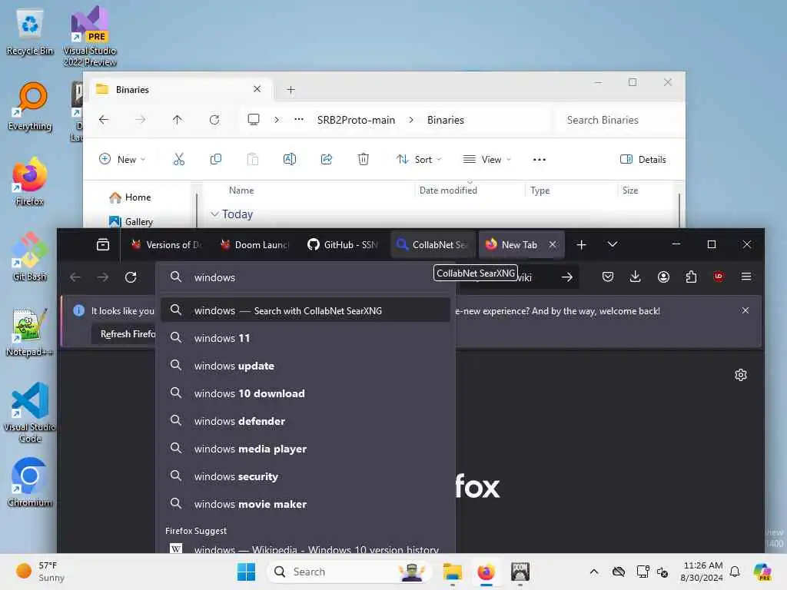The width and height of the screenshot is (787, 590).
Task: Refresh the Binaries folder in Explorer
Action: tap(214, 120)
